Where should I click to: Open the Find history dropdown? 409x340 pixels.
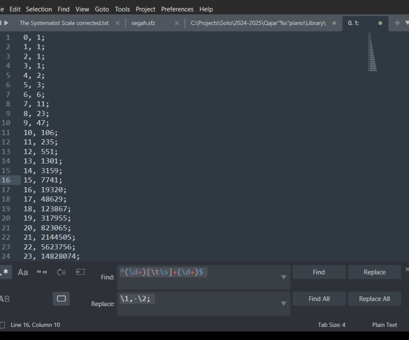point(283,277)
